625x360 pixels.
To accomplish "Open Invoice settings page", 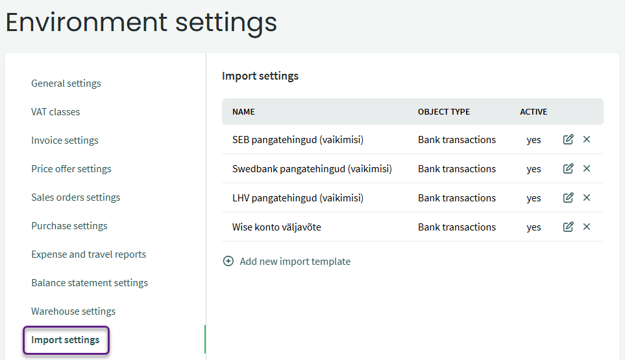I will 65,141.
